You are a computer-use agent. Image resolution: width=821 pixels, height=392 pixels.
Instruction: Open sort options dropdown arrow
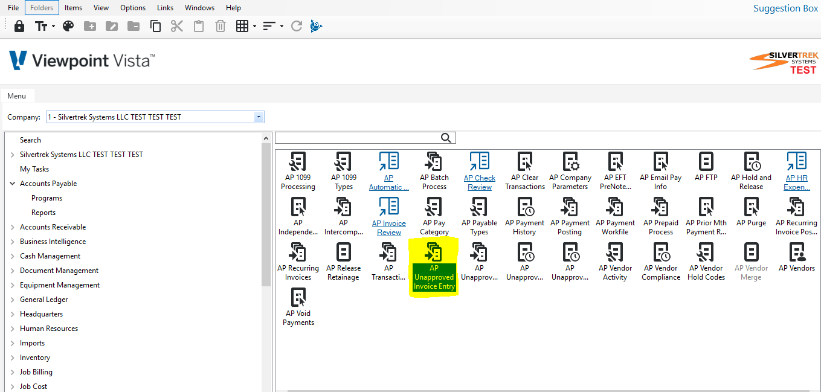282,27
